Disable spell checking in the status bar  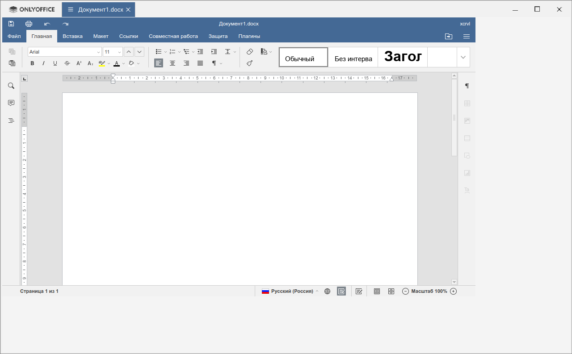[x=341, y=291]
